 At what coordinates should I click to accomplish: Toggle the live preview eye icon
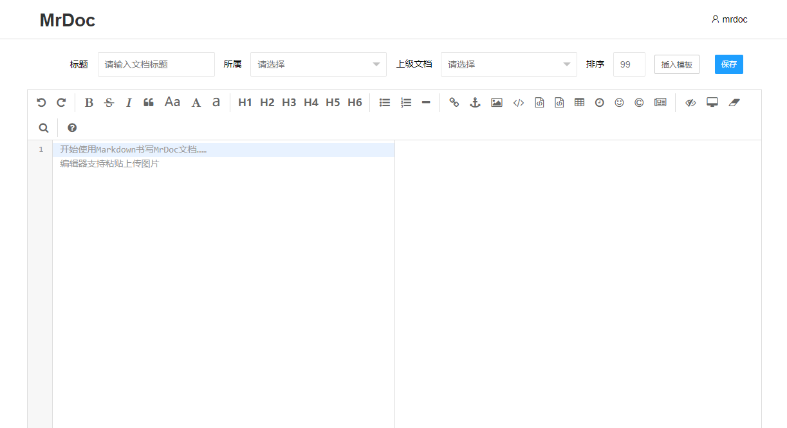[x=690, y=102]
